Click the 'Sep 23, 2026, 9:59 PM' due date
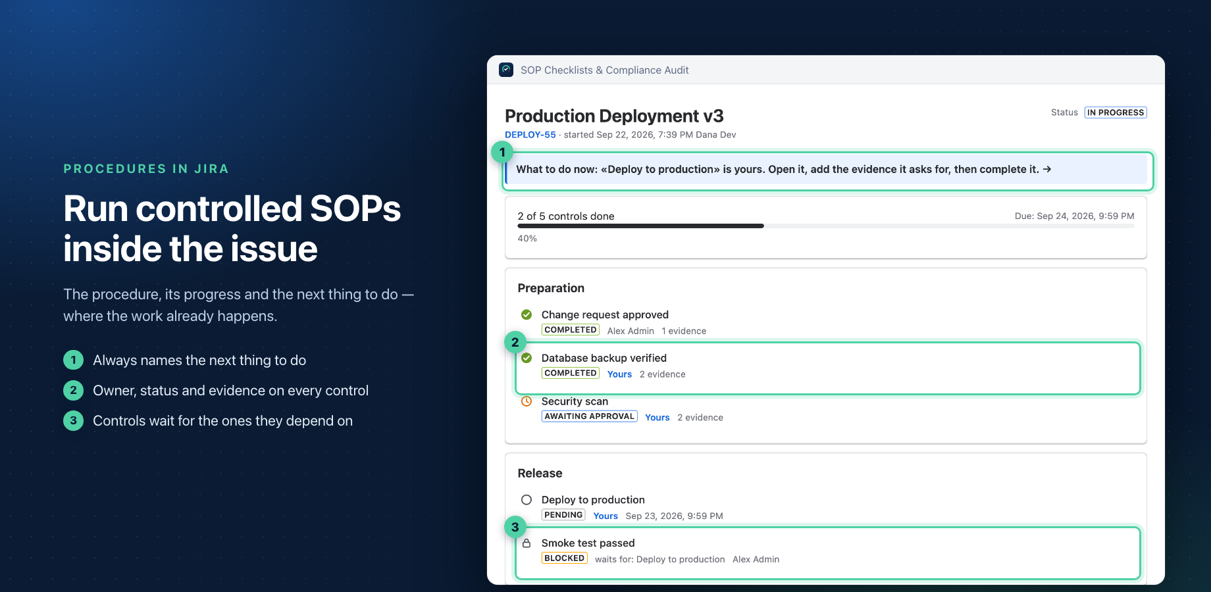Viewport: 1211px width, 592px height. pos(675,516)
